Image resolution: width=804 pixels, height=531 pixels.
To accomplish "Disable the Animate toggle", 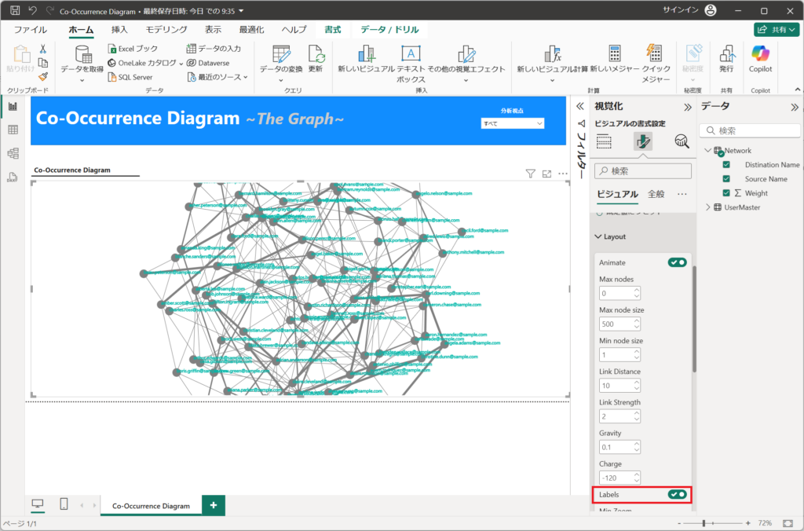I will [x=677, y=262].
